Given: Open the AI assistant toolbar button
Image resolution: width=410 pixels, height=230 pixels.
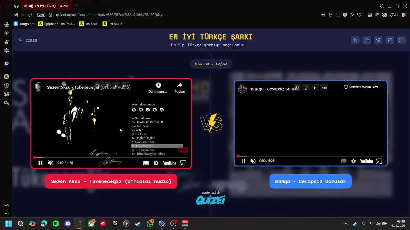Looking at the screenshot, I should (x=394, y=15).
